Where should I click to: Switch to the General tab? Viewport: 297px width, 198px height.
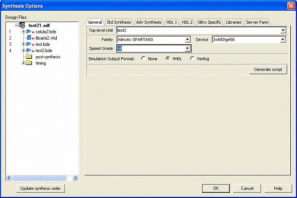(x=95, y=22)
